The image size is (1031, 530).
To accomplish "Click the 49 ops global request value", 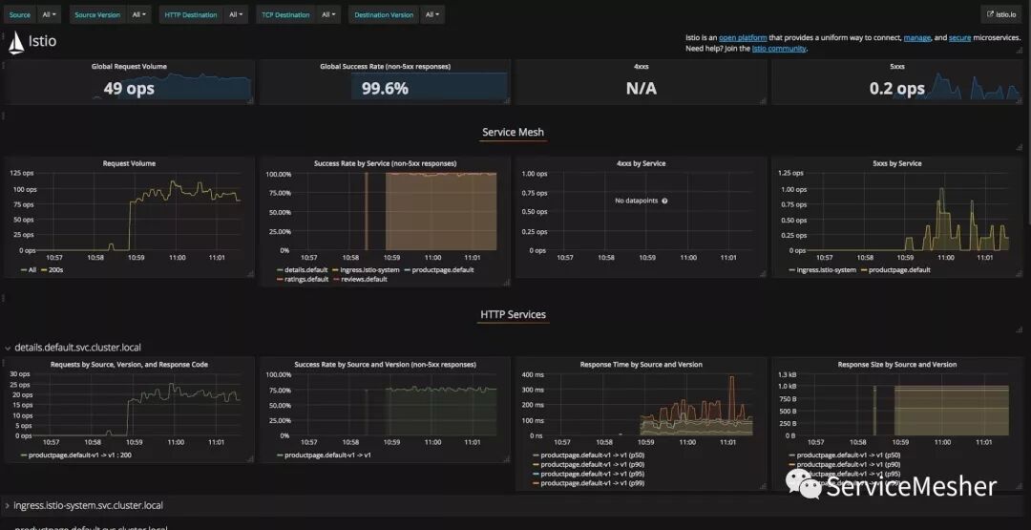I will (x=129, y=88).
